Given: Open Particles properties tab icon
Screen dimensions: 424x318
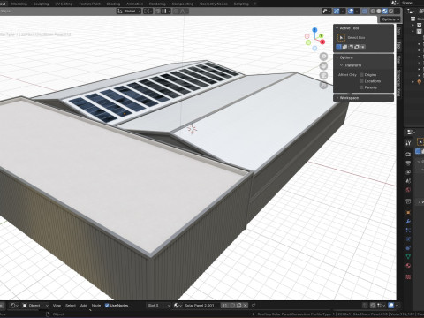Looking at the screenshot, I should [408, 231].
